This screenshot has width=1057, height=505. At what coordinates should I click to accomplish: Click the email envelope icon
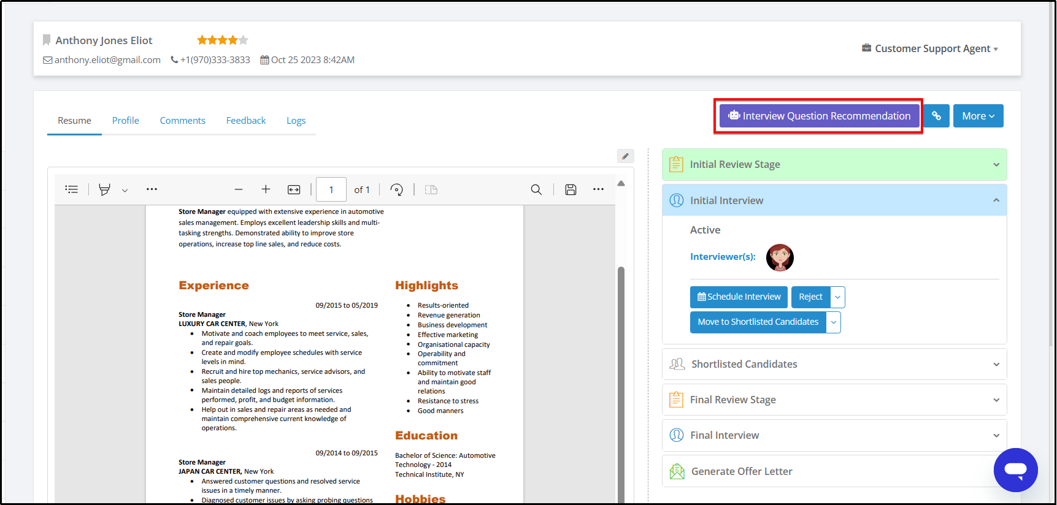(47, 60)
